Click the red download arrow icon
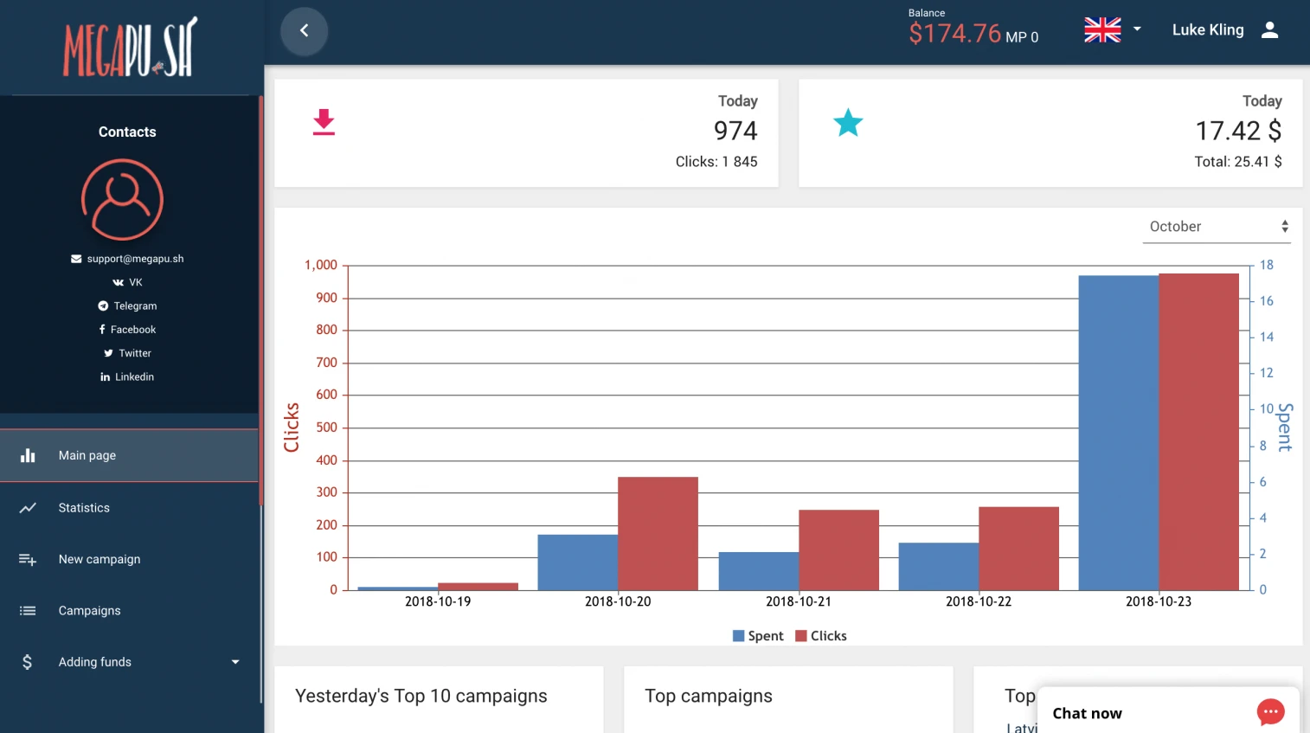The image size is (1310, 733). [324, 122]
